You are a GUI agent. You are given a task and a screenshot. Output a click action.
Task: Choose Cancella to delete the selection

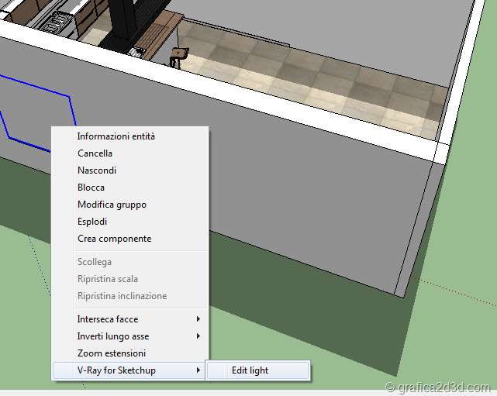click(95, 153)
